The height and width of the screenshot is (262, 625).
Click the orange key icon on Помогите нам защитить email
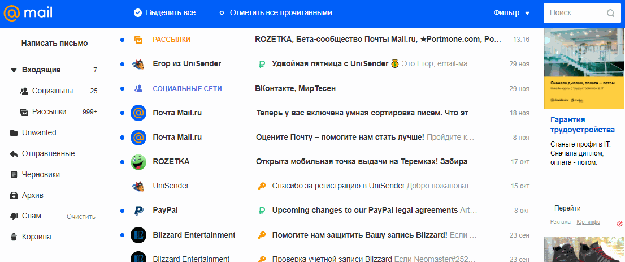pyautogui.click(x=262, y=235)
